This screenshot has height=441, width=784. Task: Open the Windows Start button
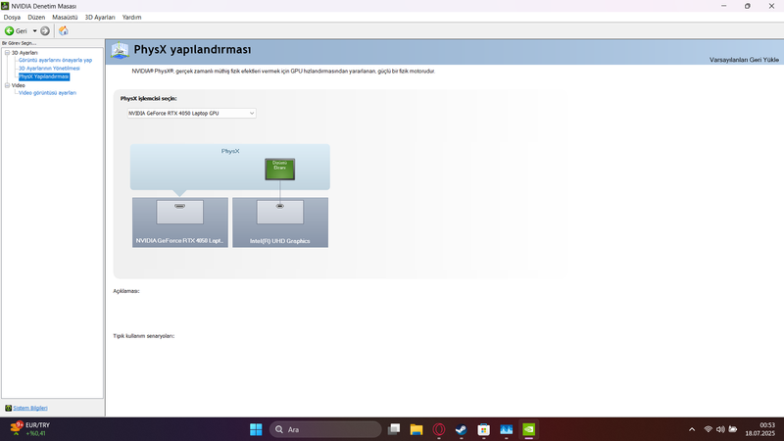tap(256, 429)
